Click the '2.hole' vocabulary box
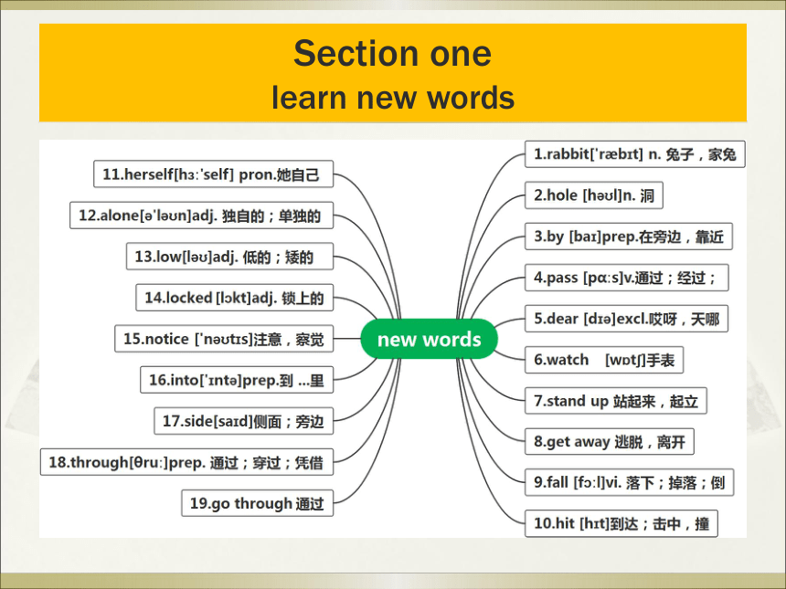 coord(593,195)
